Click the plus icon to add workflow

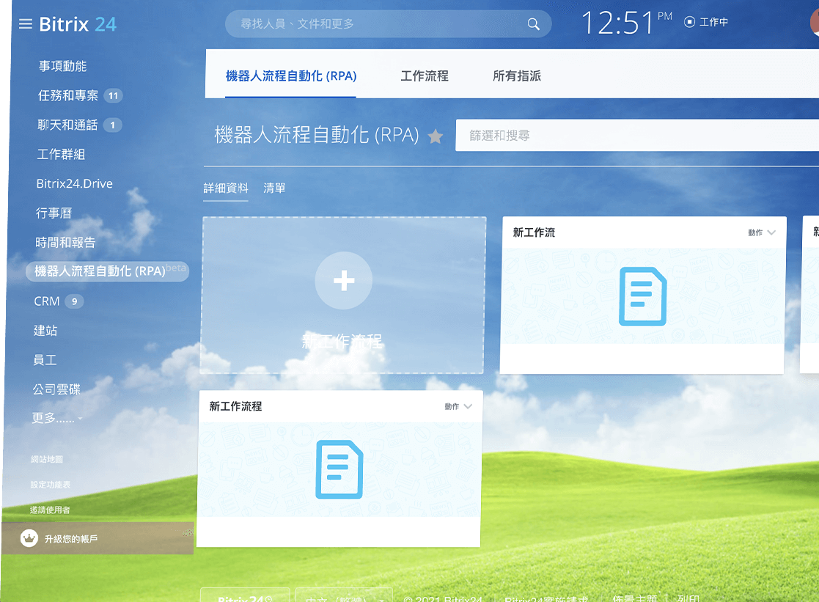click(344, 281)
